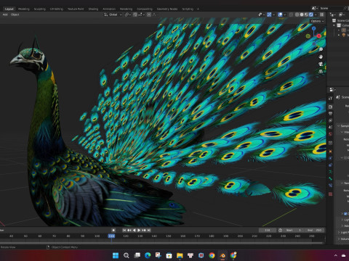This screenshot has height=261, width=349.
Task: Open the outliner editor type menu
Action: [333, 14]
